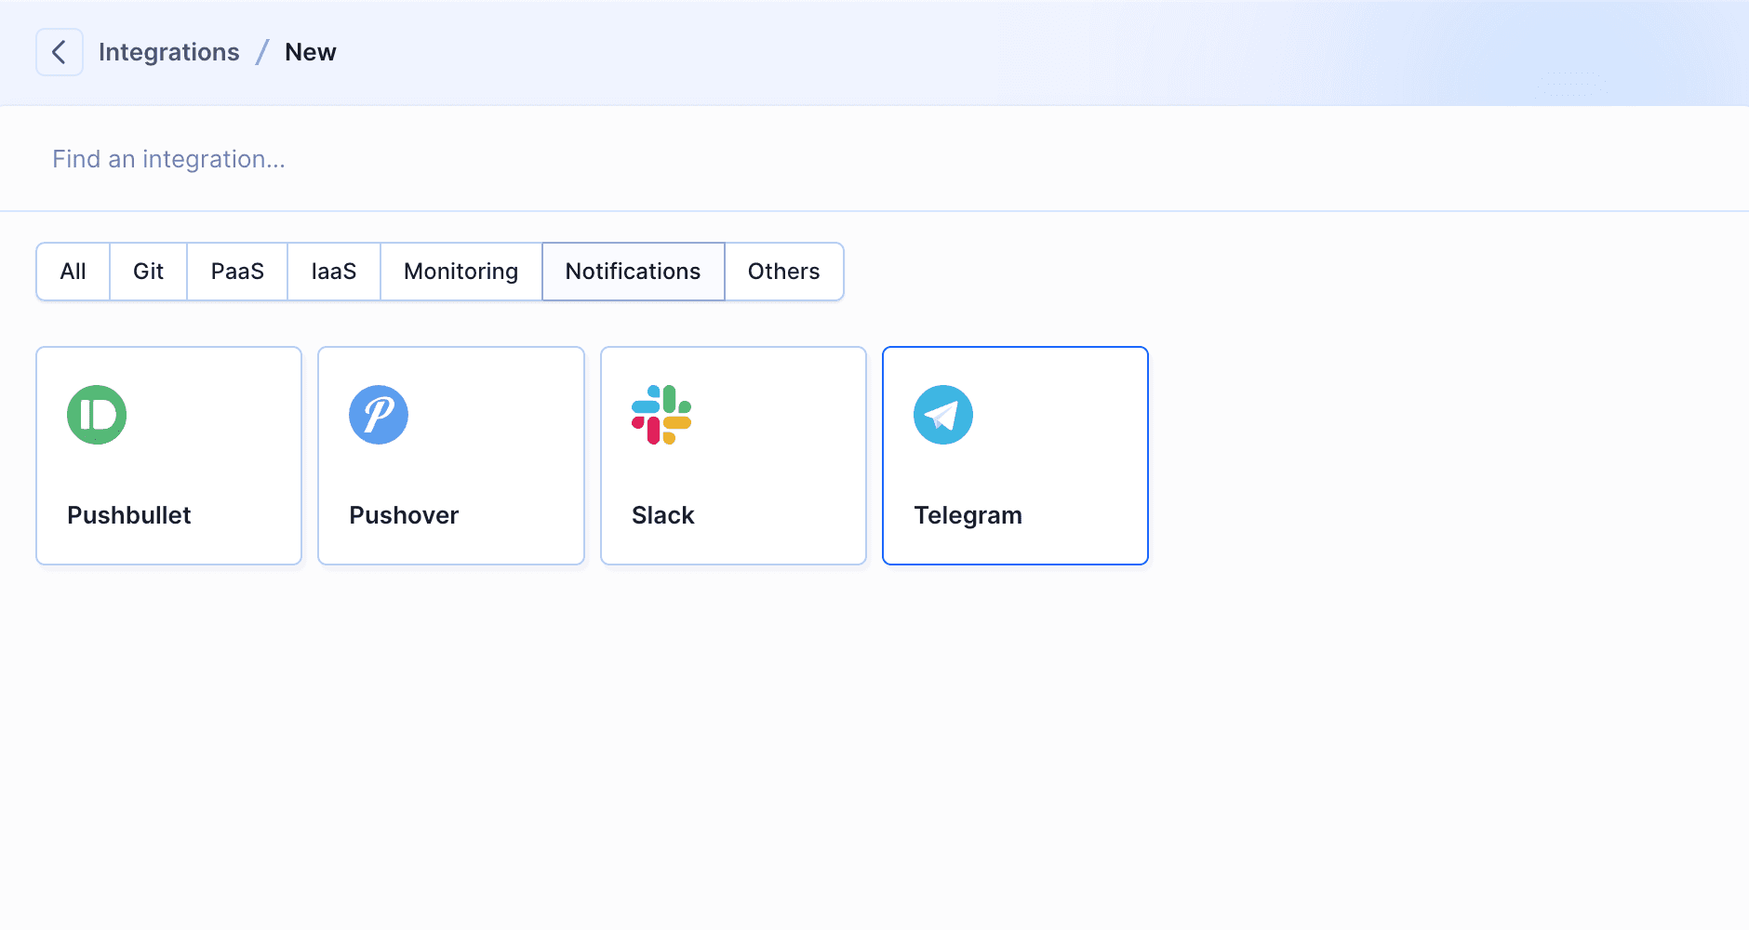Open the Others filter tab
The image size is (1749, 930).
(784, 272)
